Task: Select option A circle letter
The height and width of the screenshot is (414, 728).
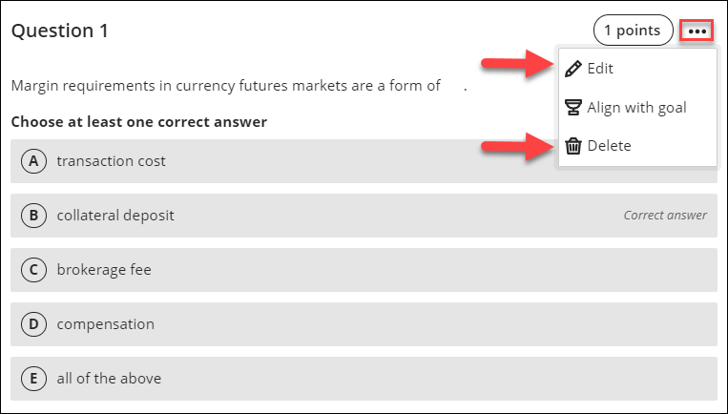Action: coord(33,161)
